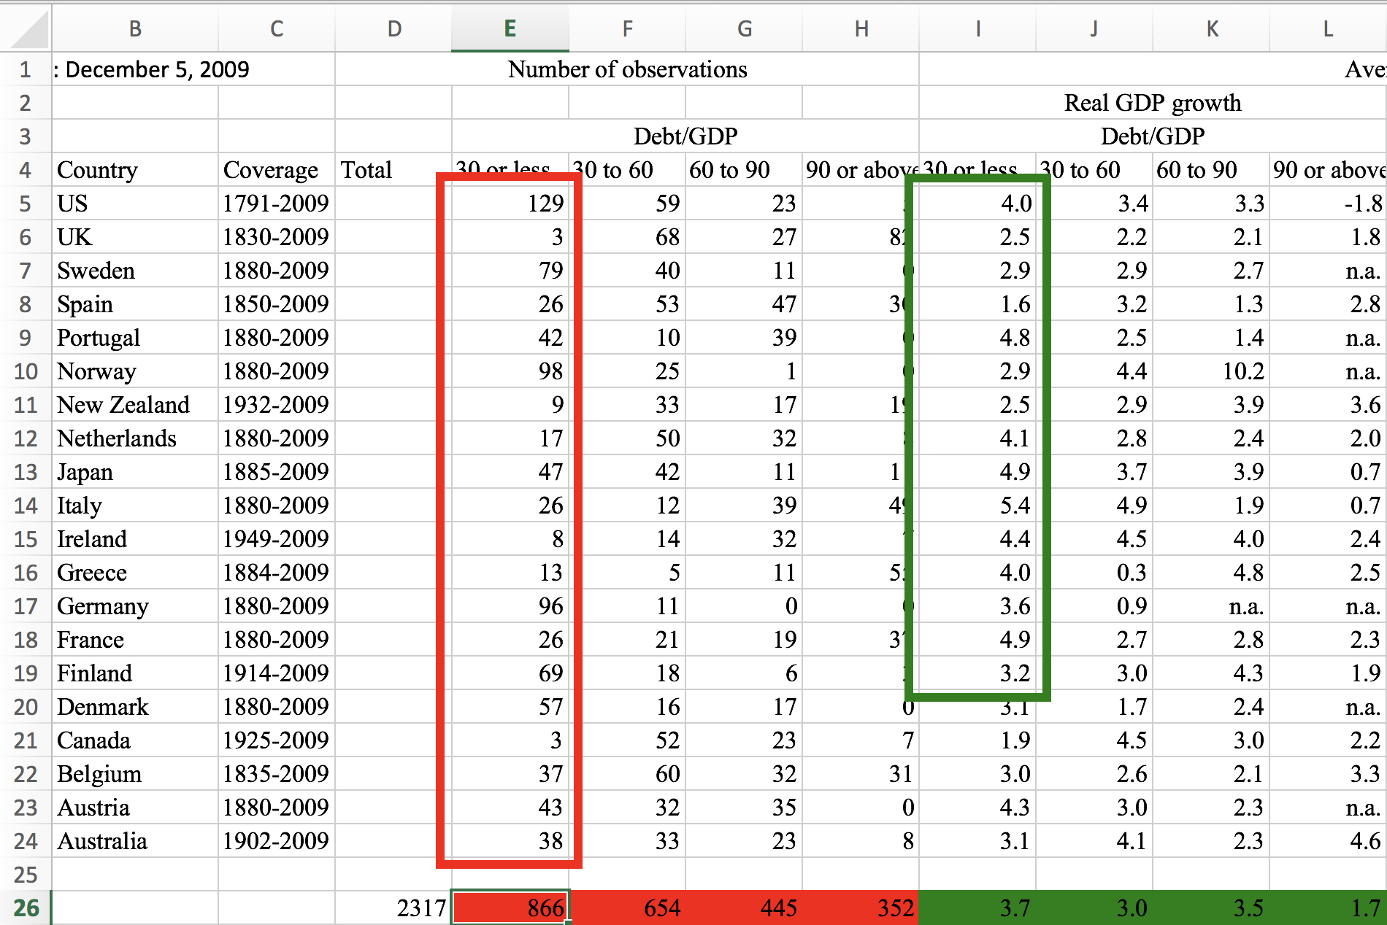The image size is (1387, 925).
Task: Select cell with date December 5, 2009
Action: click(151, 69)
